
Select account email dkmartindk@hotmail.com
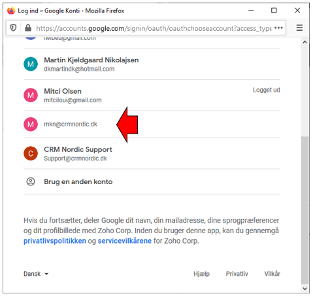click(x=79, y=69)
